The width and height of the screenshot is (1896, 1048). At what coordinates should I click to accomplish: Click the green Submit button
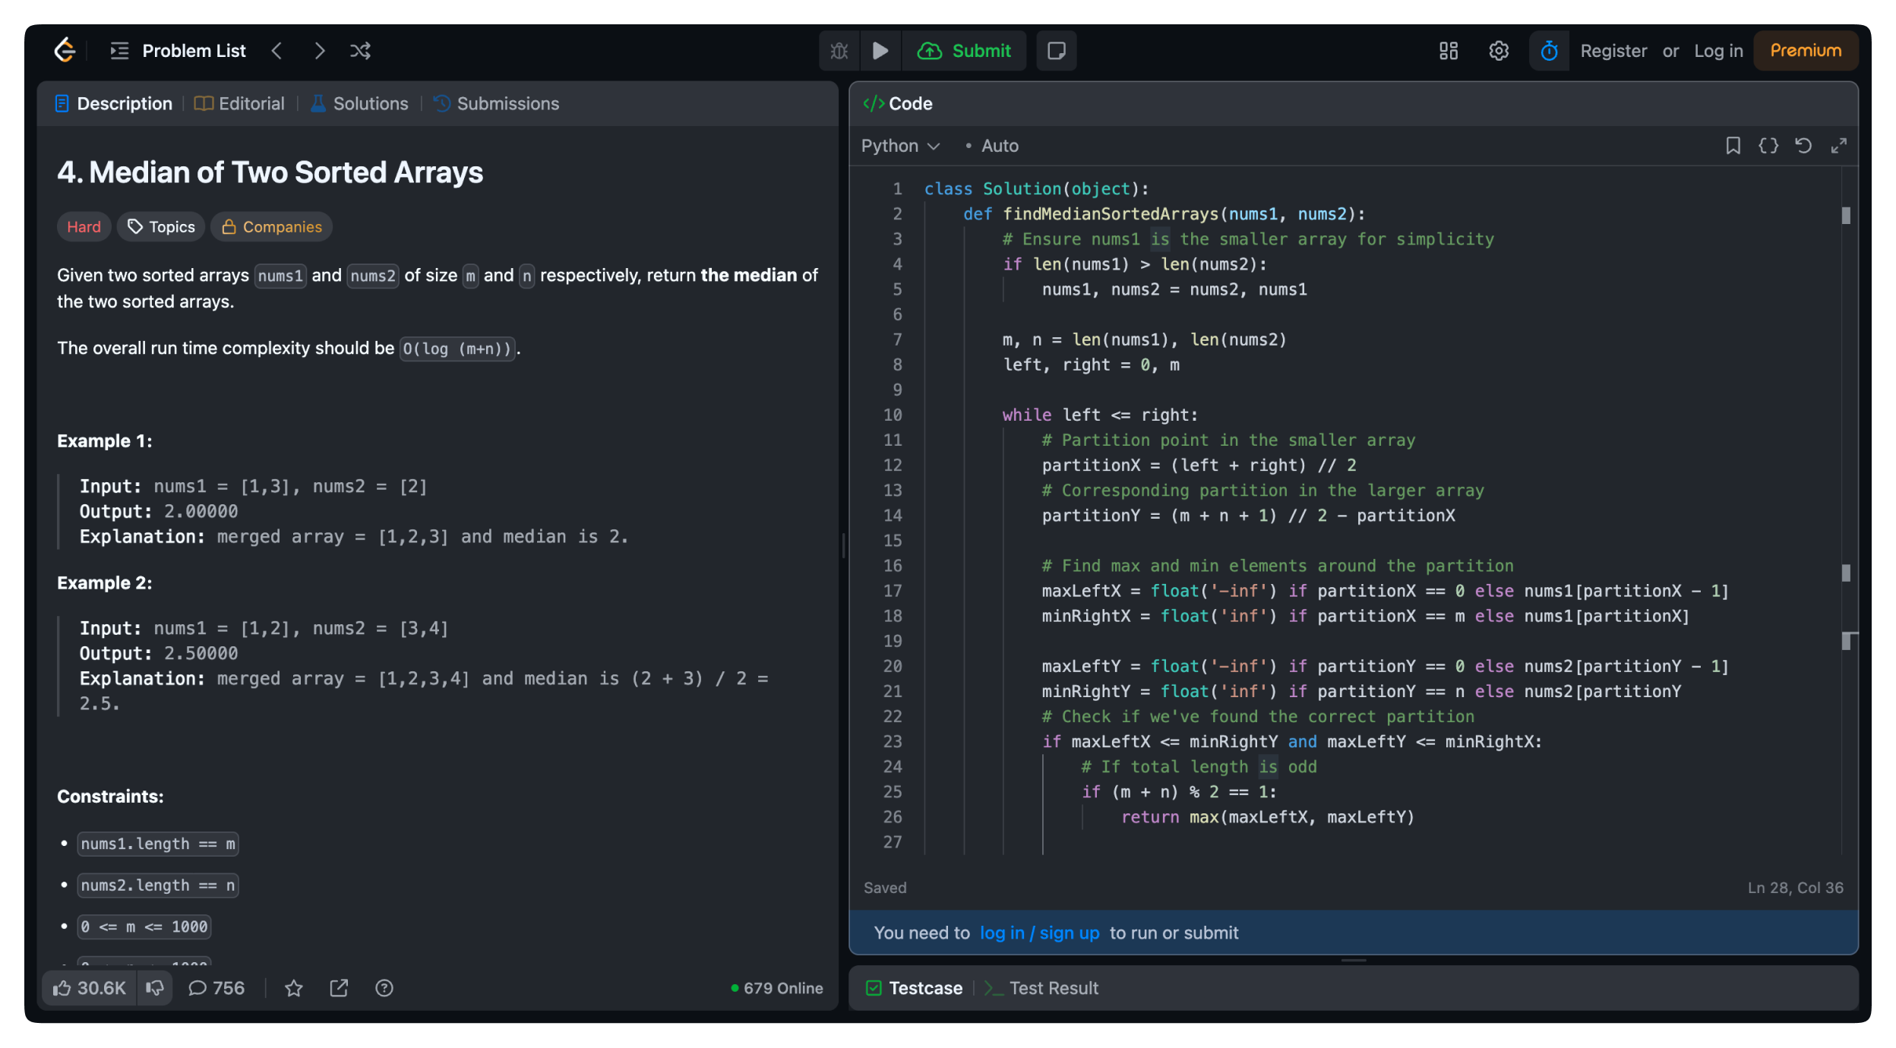(965, 51)
